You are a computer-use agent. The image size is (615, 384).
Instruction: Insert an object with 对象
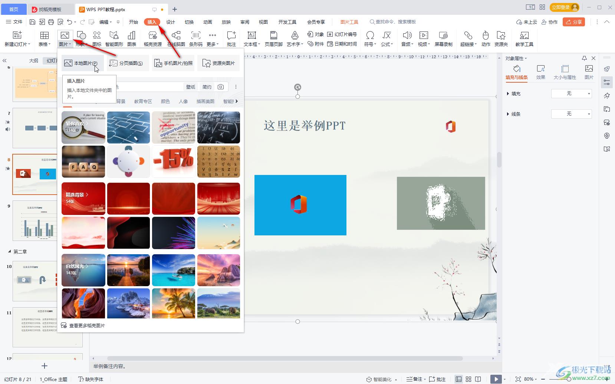[316, 34]
